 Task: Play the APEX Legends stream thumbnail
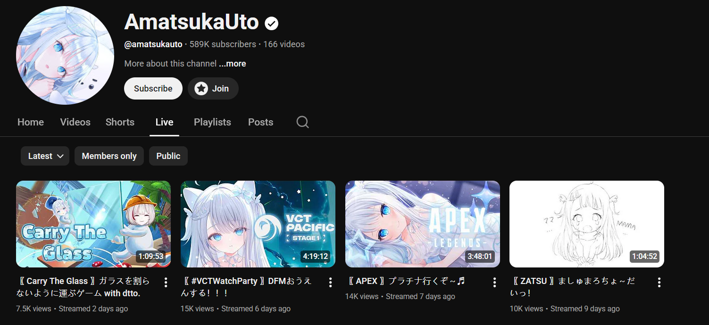(423, 224)
